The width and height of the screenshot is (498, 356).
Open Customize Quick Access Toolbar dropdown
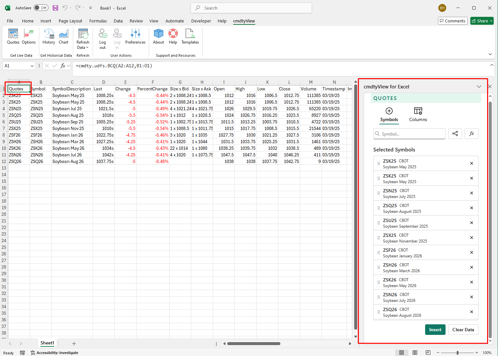coord(91,8)
